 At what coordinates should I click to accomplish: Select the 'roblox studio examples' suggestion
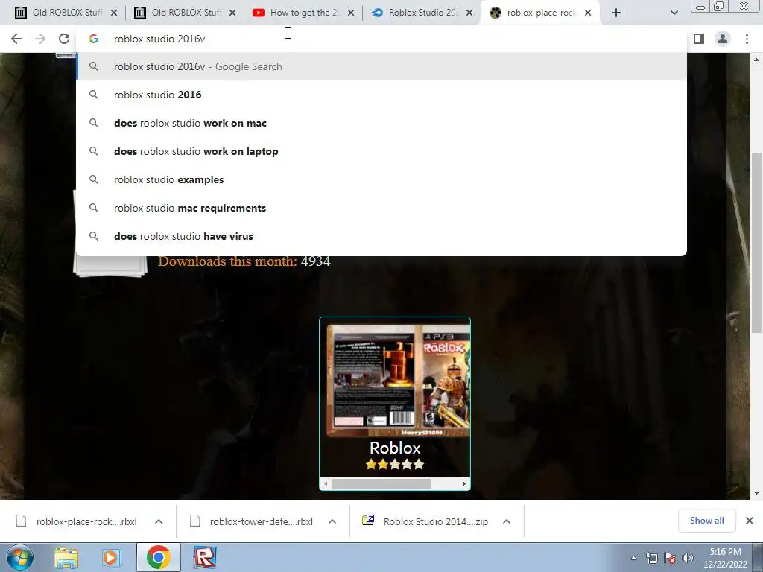click(x=381, y=179)
